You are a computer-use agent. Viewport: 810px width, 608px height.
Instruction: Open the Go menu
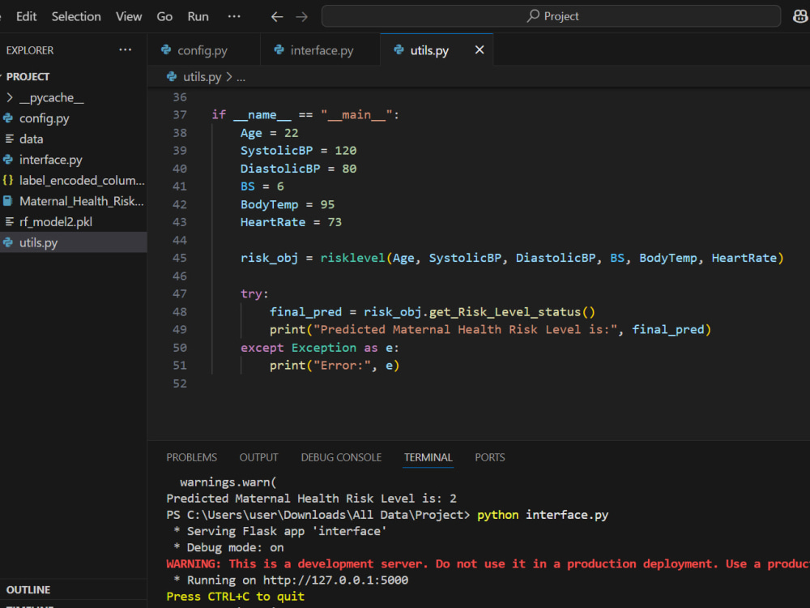[x=164, y=16]
